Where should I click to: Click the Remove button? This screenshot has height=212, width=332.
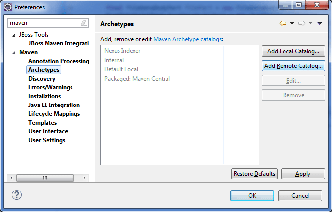(x=293, y=95)
